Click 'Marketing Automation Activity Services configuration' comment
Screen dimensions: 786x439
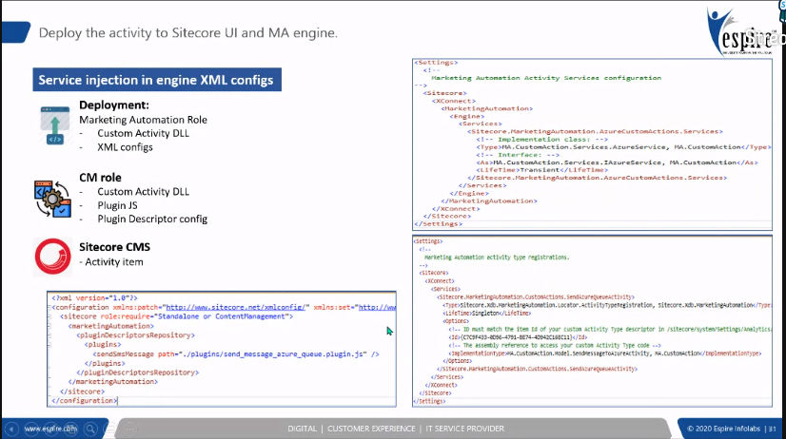coord(546,78)
